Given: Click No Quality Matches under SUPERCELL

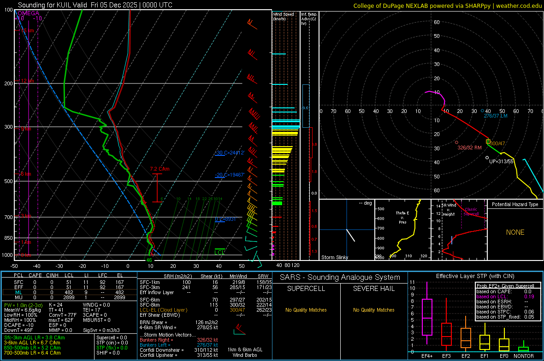Looking at the screenshot, I should click(306, 310).
